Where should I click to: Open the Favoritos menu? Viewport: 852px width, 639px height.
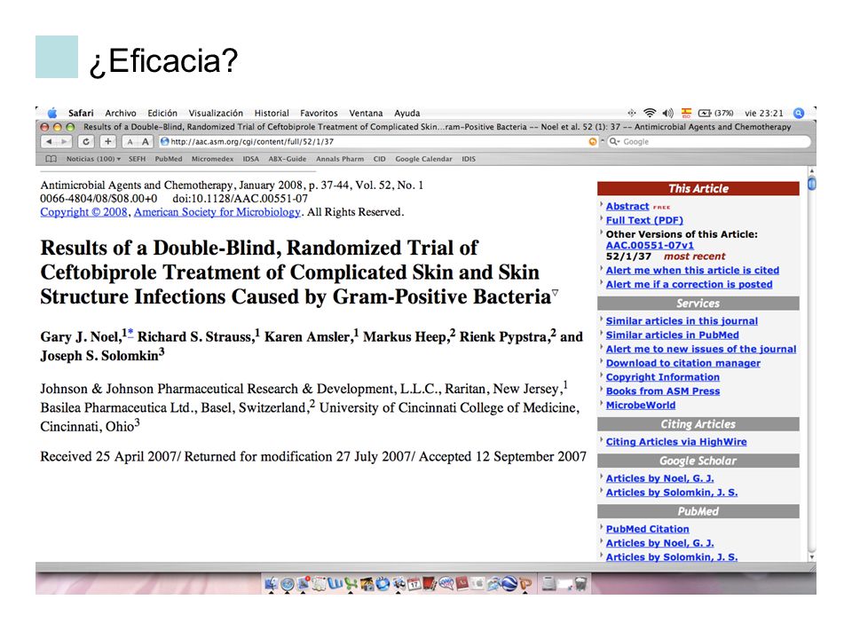pyautogui.click(x=319, y=113)
